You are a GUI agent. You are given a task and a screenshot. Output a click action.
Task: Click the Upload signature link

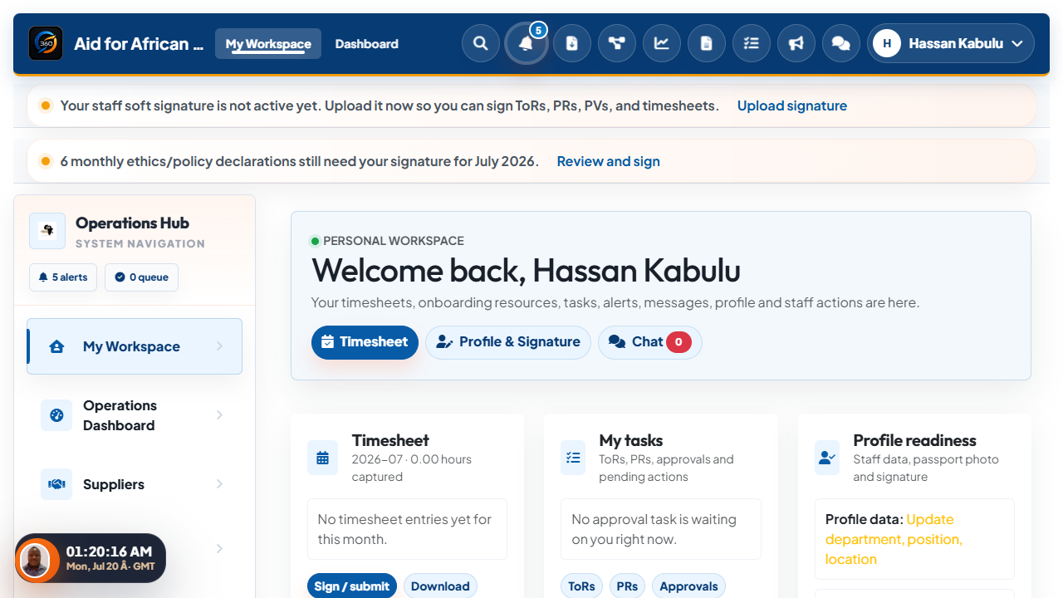792,105
